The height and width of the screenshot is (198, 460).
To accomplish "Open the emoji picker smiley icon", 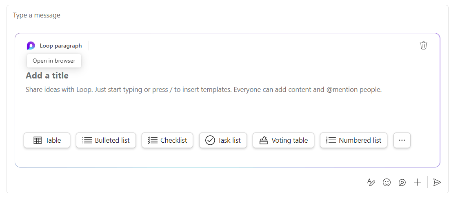I will [x=387, y=183].
